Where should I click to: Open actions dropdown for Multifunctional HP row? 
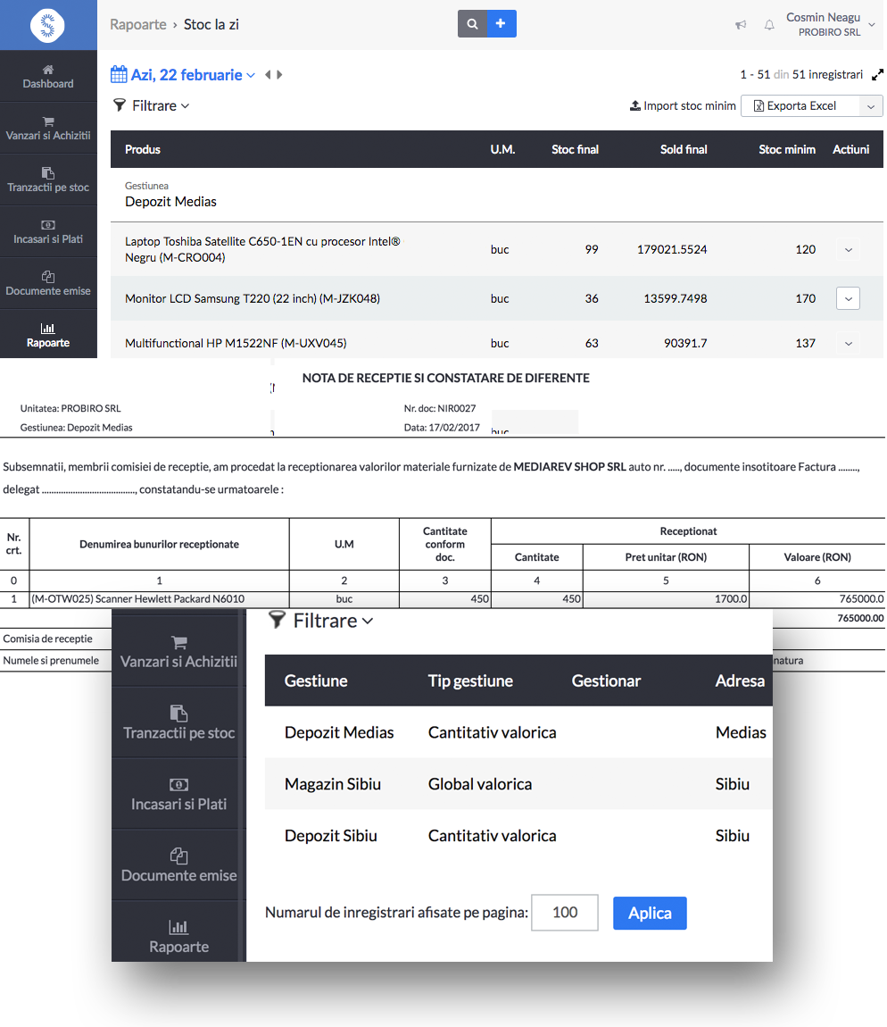coord(849,343)
